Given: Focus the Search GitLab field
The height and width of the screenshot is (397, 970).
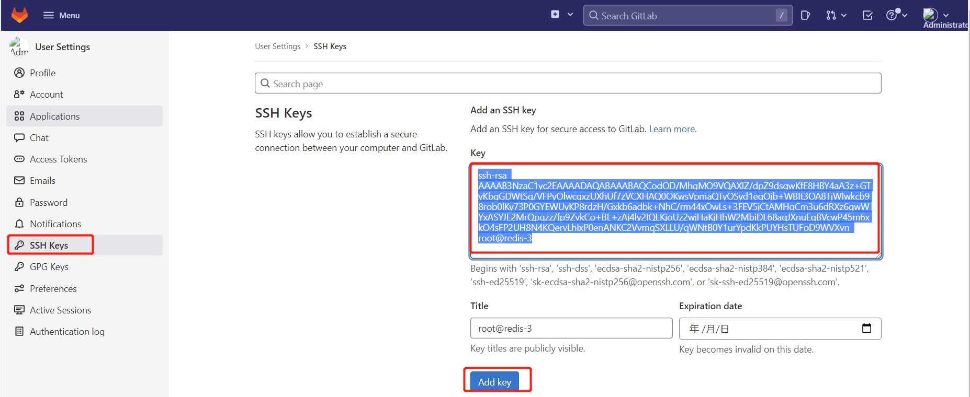Looking at the screenshot, I should [687, 16].
